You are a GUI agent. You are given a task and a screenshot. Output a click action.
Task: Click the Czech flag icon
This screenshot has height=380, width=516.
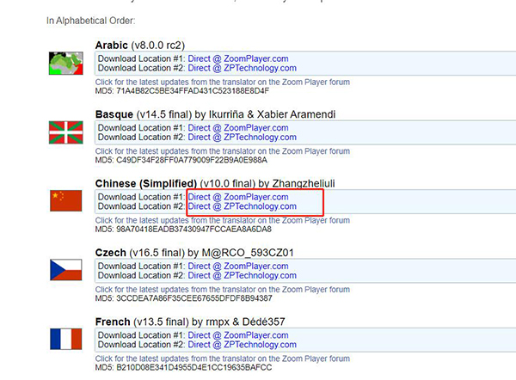click(66, 269)
